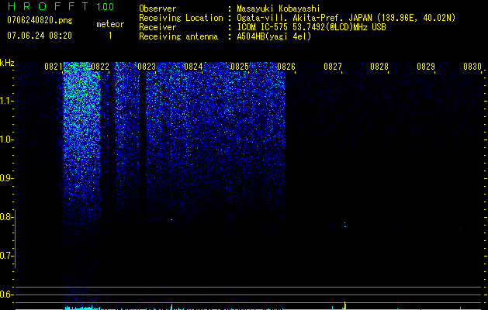Click the 0825 time marker

240,67
